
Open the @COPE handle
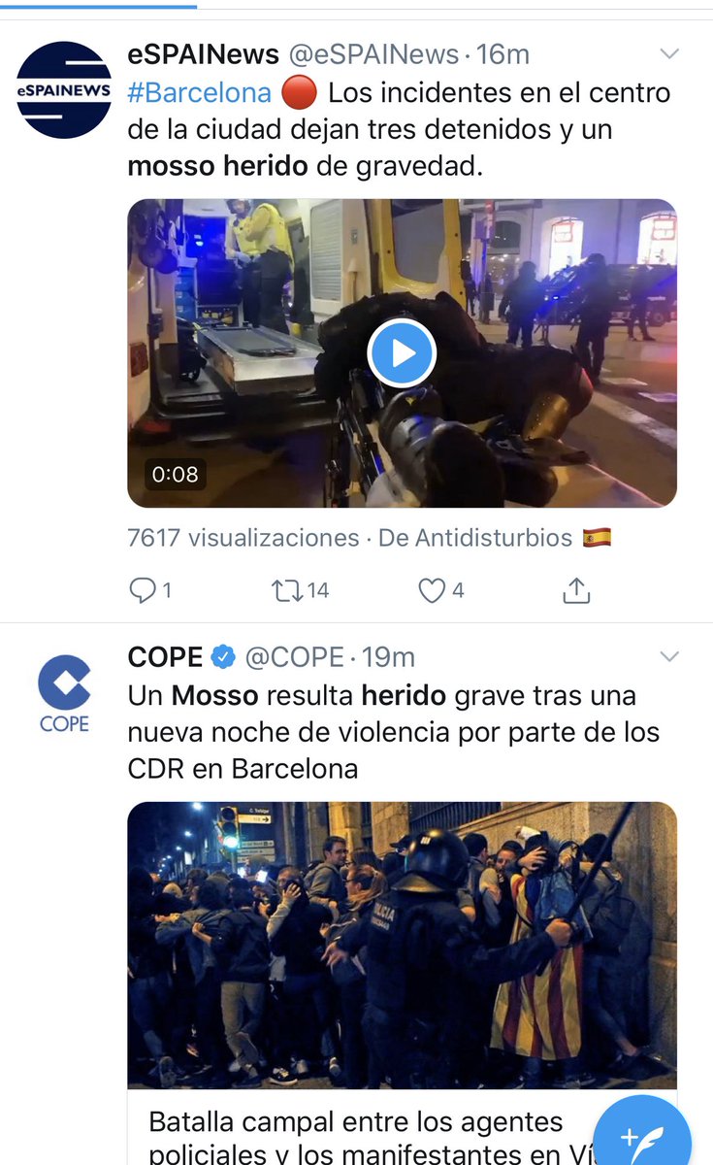point(294,657)
